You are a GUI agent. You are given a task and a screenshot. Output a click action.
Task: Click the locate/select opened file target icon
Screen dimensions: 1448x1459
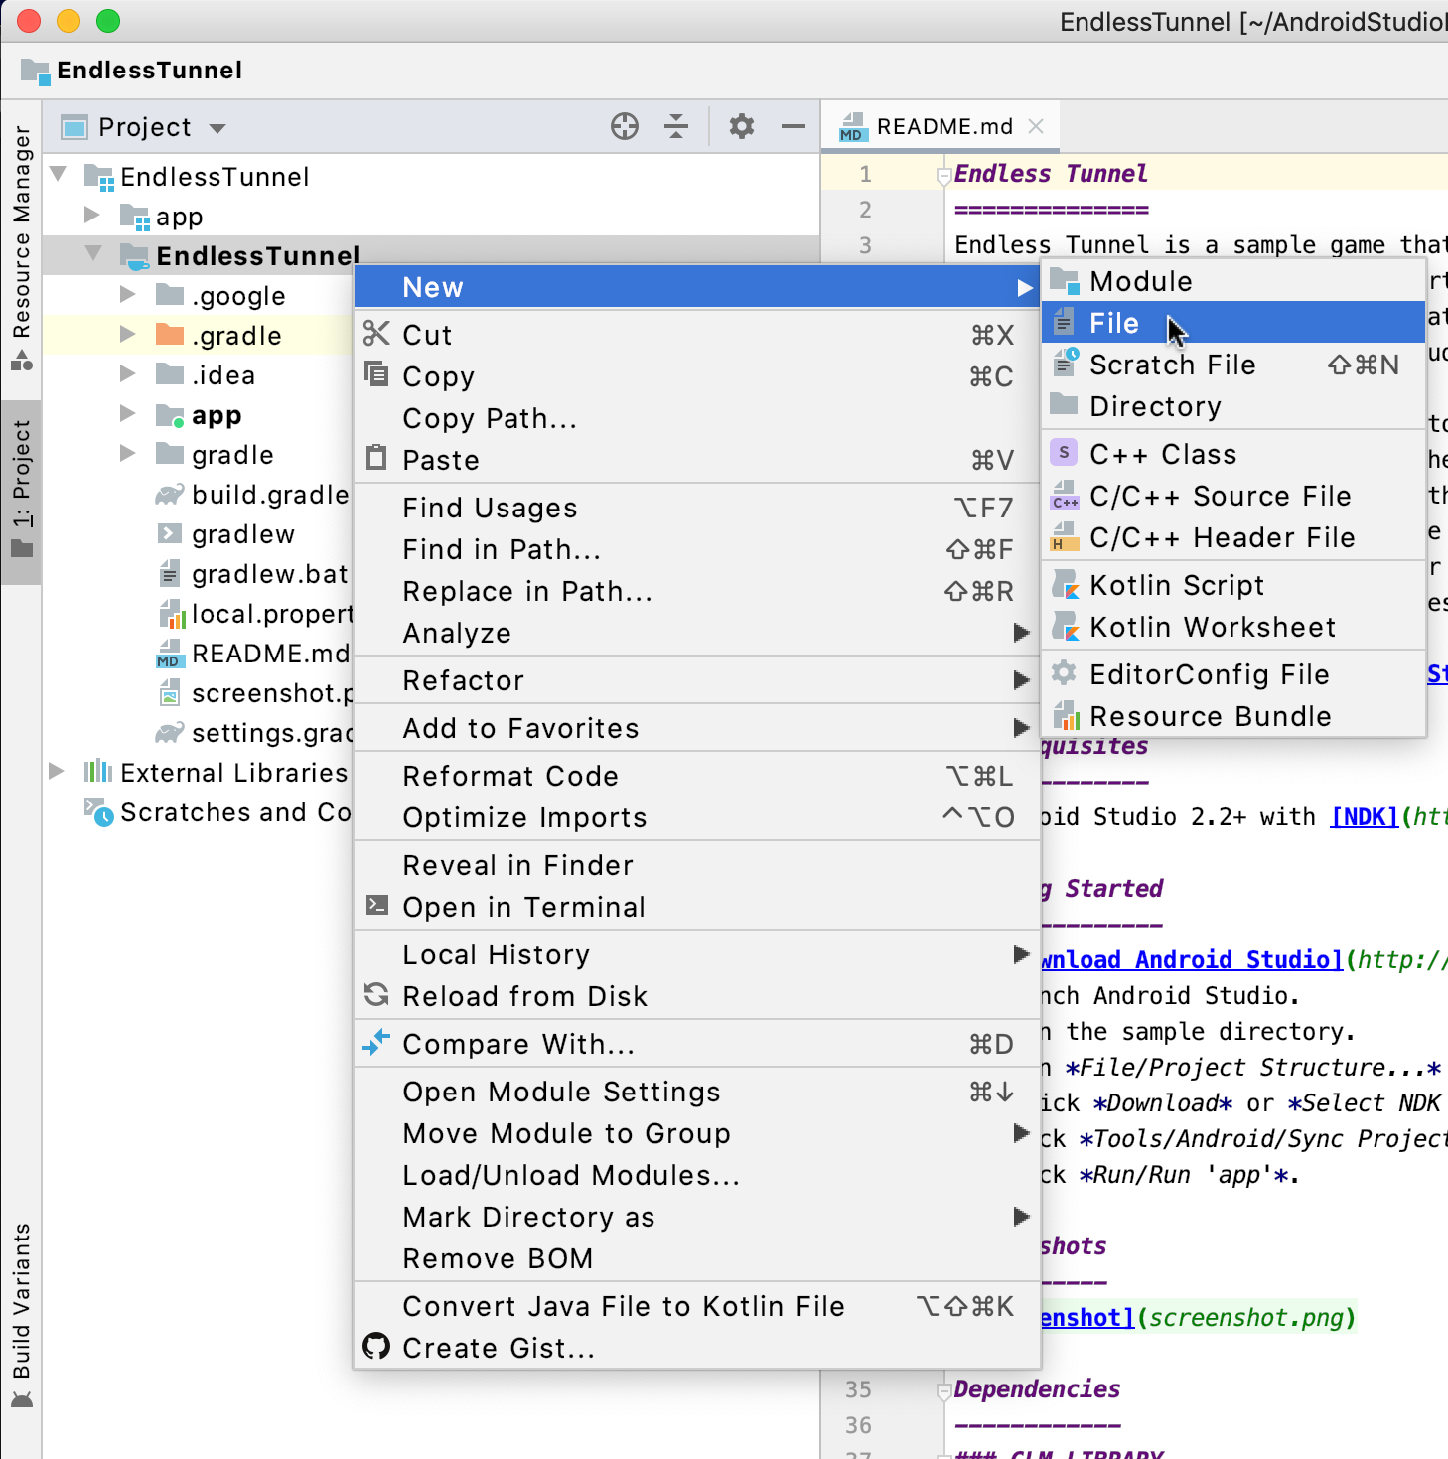point(624,126)
